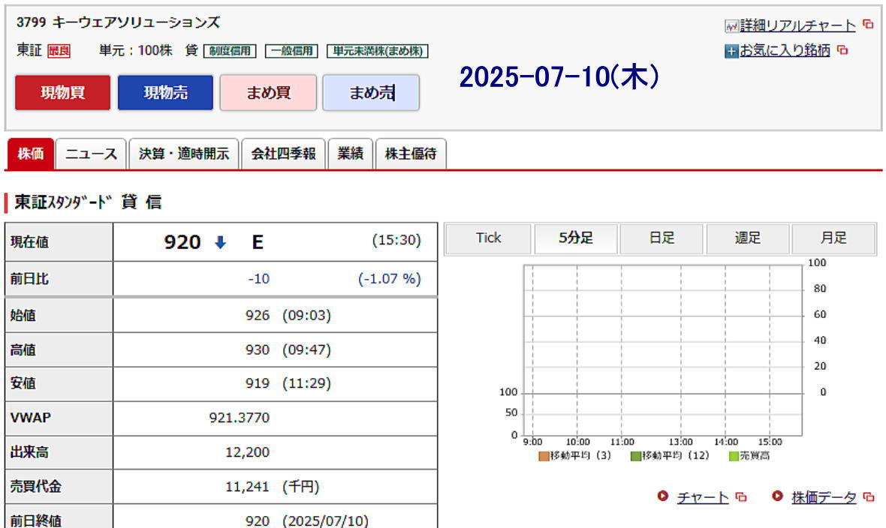The width and height of the screenshot is (886, 528).
Task: Click the まめ売 button
Action: pyautogui.click(x=371, y=92)
